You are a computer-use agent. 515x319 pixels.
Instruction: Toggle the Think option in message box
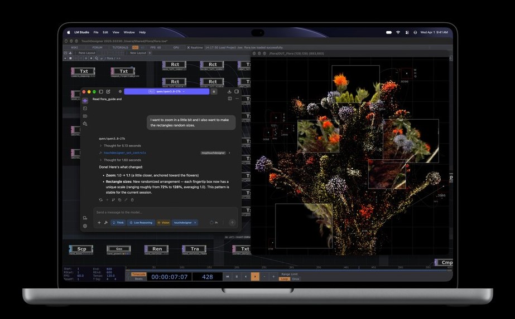coord(118,223)
